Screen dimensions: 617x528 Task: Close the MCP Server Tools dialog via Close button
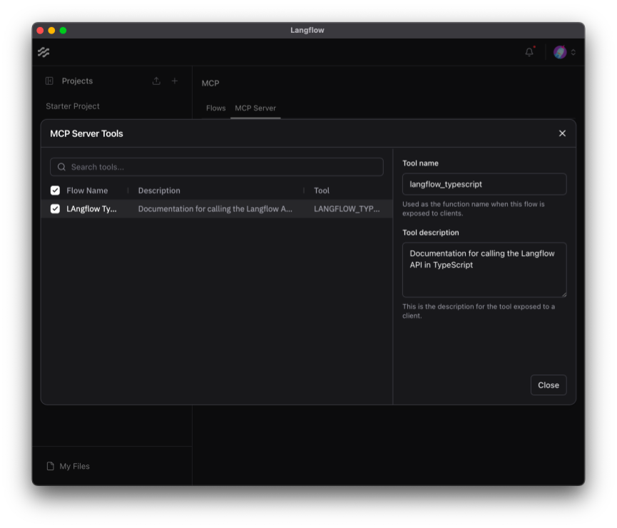[x=548, y=385]
